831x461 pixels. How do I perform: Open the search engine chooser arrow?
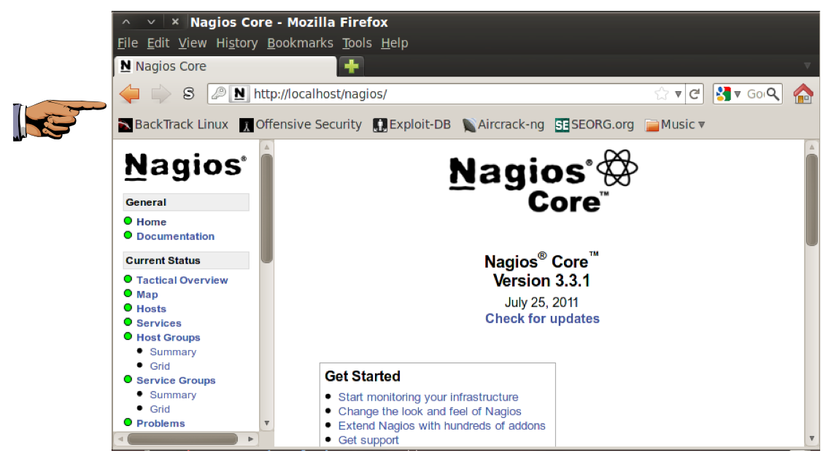737,94
